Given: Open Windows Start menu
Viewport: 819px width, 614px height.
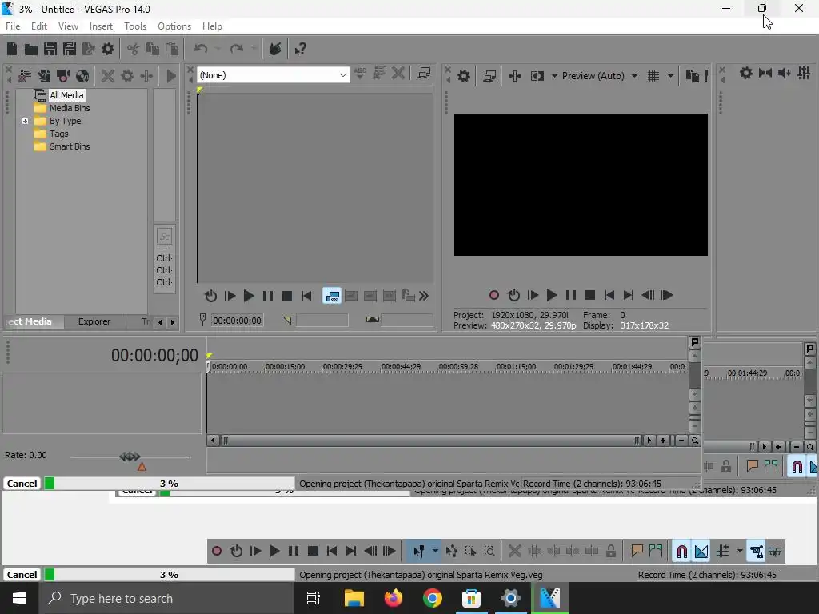Looking at the screenshot, I should (x=19, y=598).
